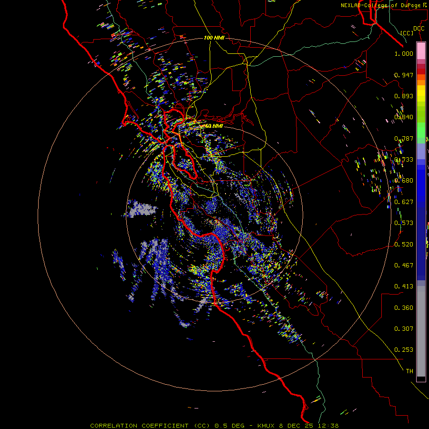
Task: Select the 0.733 legend value
Action: [404, 160]
